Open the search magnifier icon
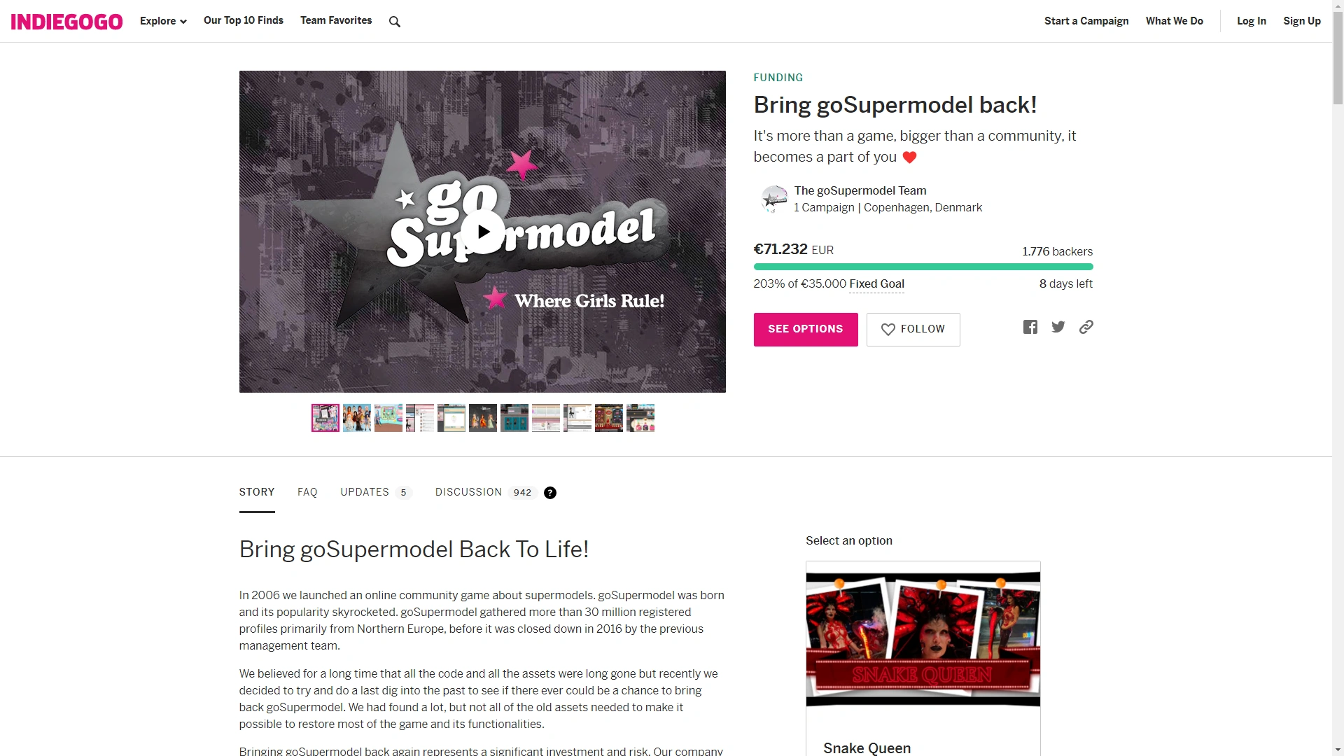1344x756 pixels. [395, 22]
